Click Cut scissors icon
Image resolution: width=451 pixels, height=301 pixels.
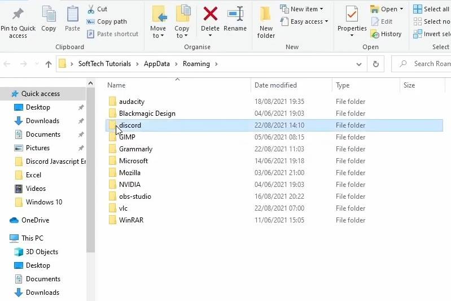[x=91, y=9]
